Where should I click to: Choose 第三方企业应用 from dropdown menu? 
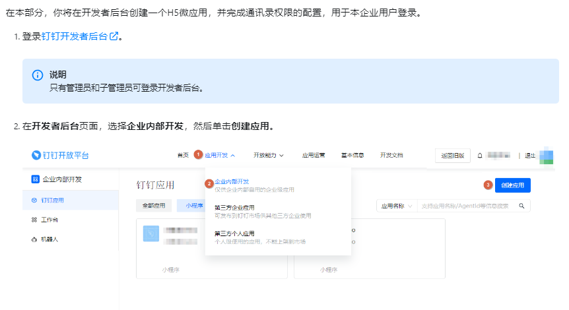(262, 211)
